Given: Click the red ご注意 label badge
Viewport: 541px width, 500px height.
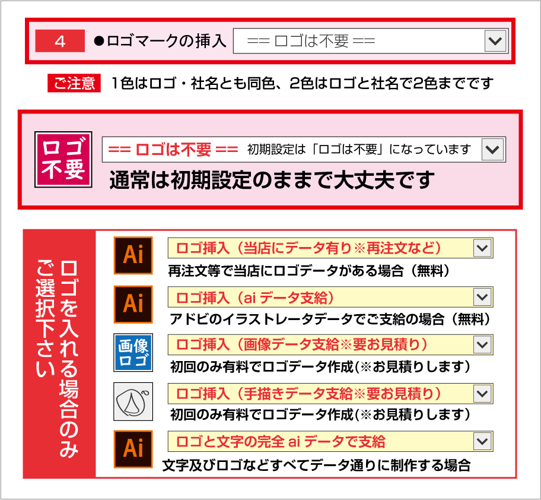Looking at the screenshot, I should click(74, 83).
